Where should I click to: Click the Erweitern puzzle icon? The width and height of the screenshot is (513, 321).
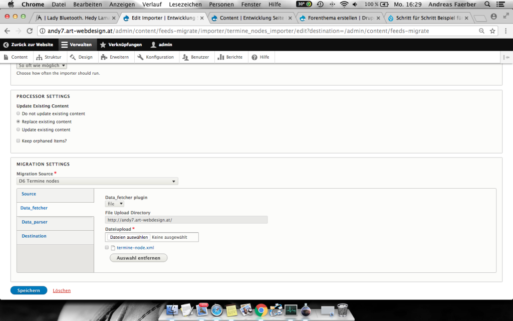[104, 57]
